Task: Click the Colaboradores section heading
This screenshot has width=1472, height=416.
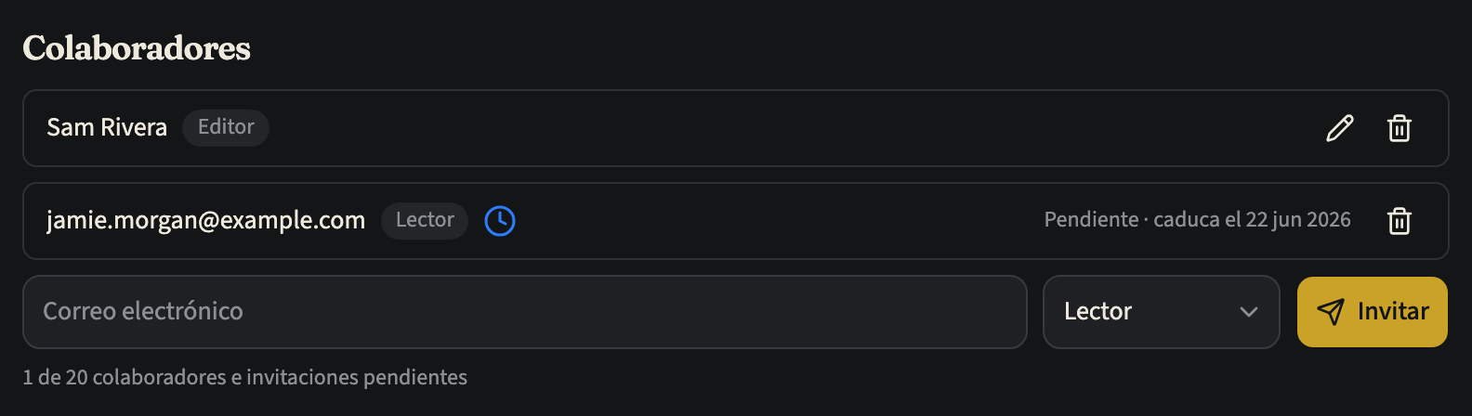Action: click(x=137, y=48)
